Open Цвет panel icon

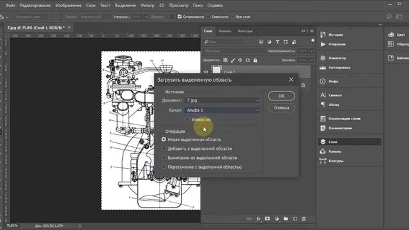[390, 34]
